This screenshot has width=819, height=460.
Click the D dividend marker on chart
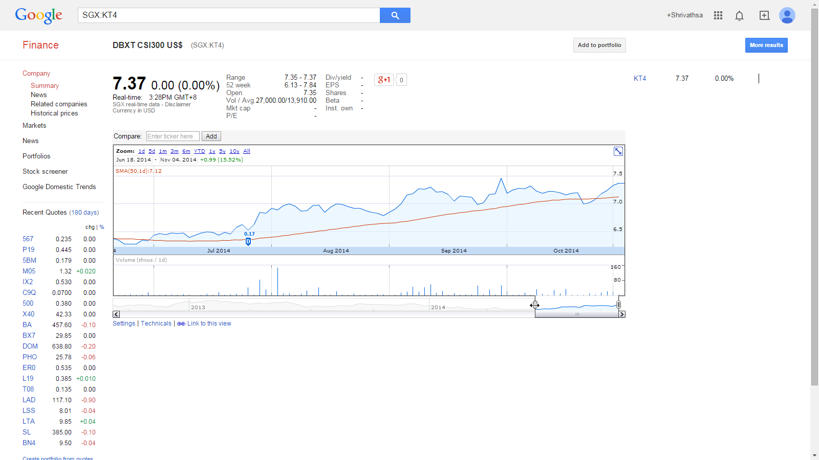(248, 241)
